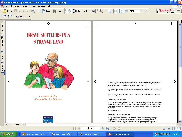
Task: Click the Yahoo! Toolbar banner
Action: pos(169,11)
